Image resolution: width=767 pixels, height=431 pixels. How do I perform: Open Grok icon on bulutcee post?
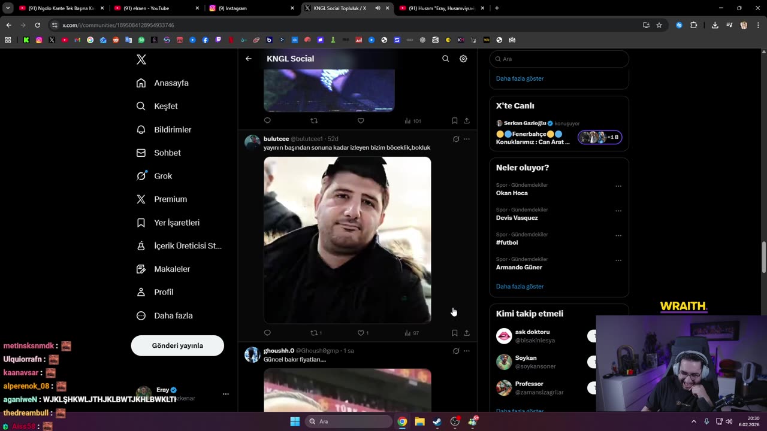[456, 139]
